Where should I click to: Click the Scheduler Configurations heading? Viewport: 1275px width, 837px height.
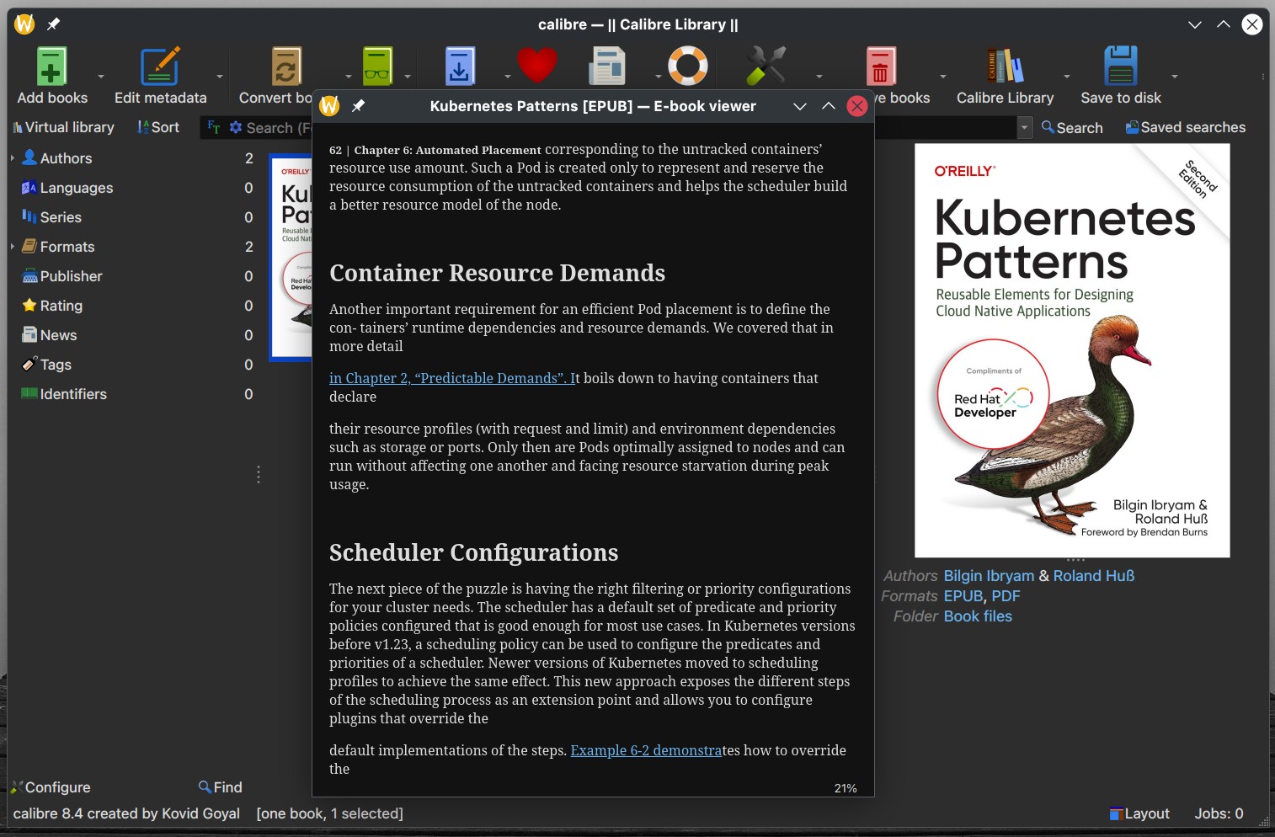pos(473,552)
